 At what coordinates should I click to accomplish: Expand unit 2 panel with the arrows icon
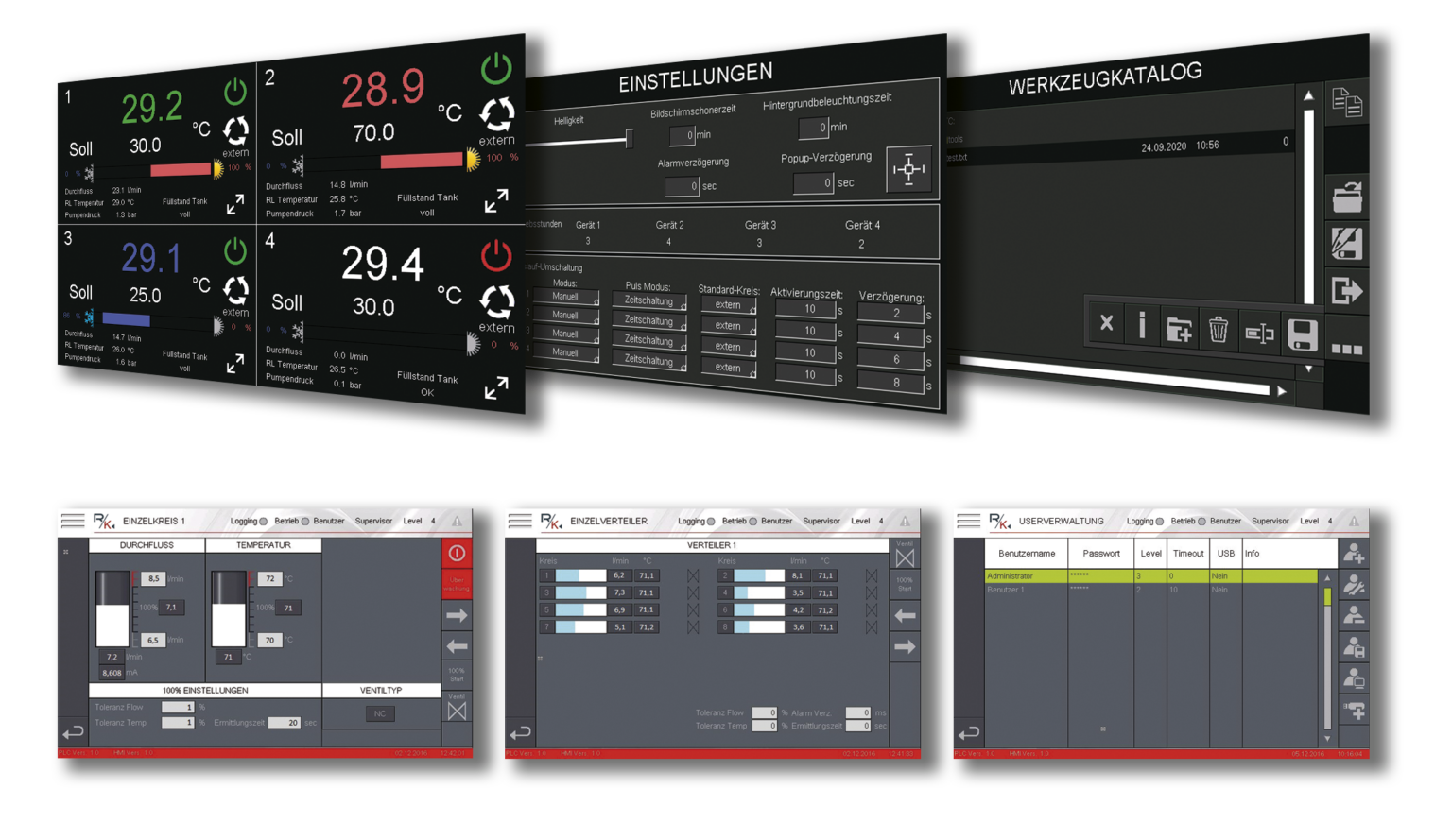point(496,200)
